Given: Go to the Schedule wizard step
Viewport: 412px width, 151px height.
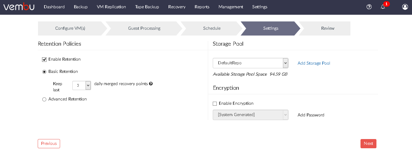Looking at the screenshot, I should 212,28.
